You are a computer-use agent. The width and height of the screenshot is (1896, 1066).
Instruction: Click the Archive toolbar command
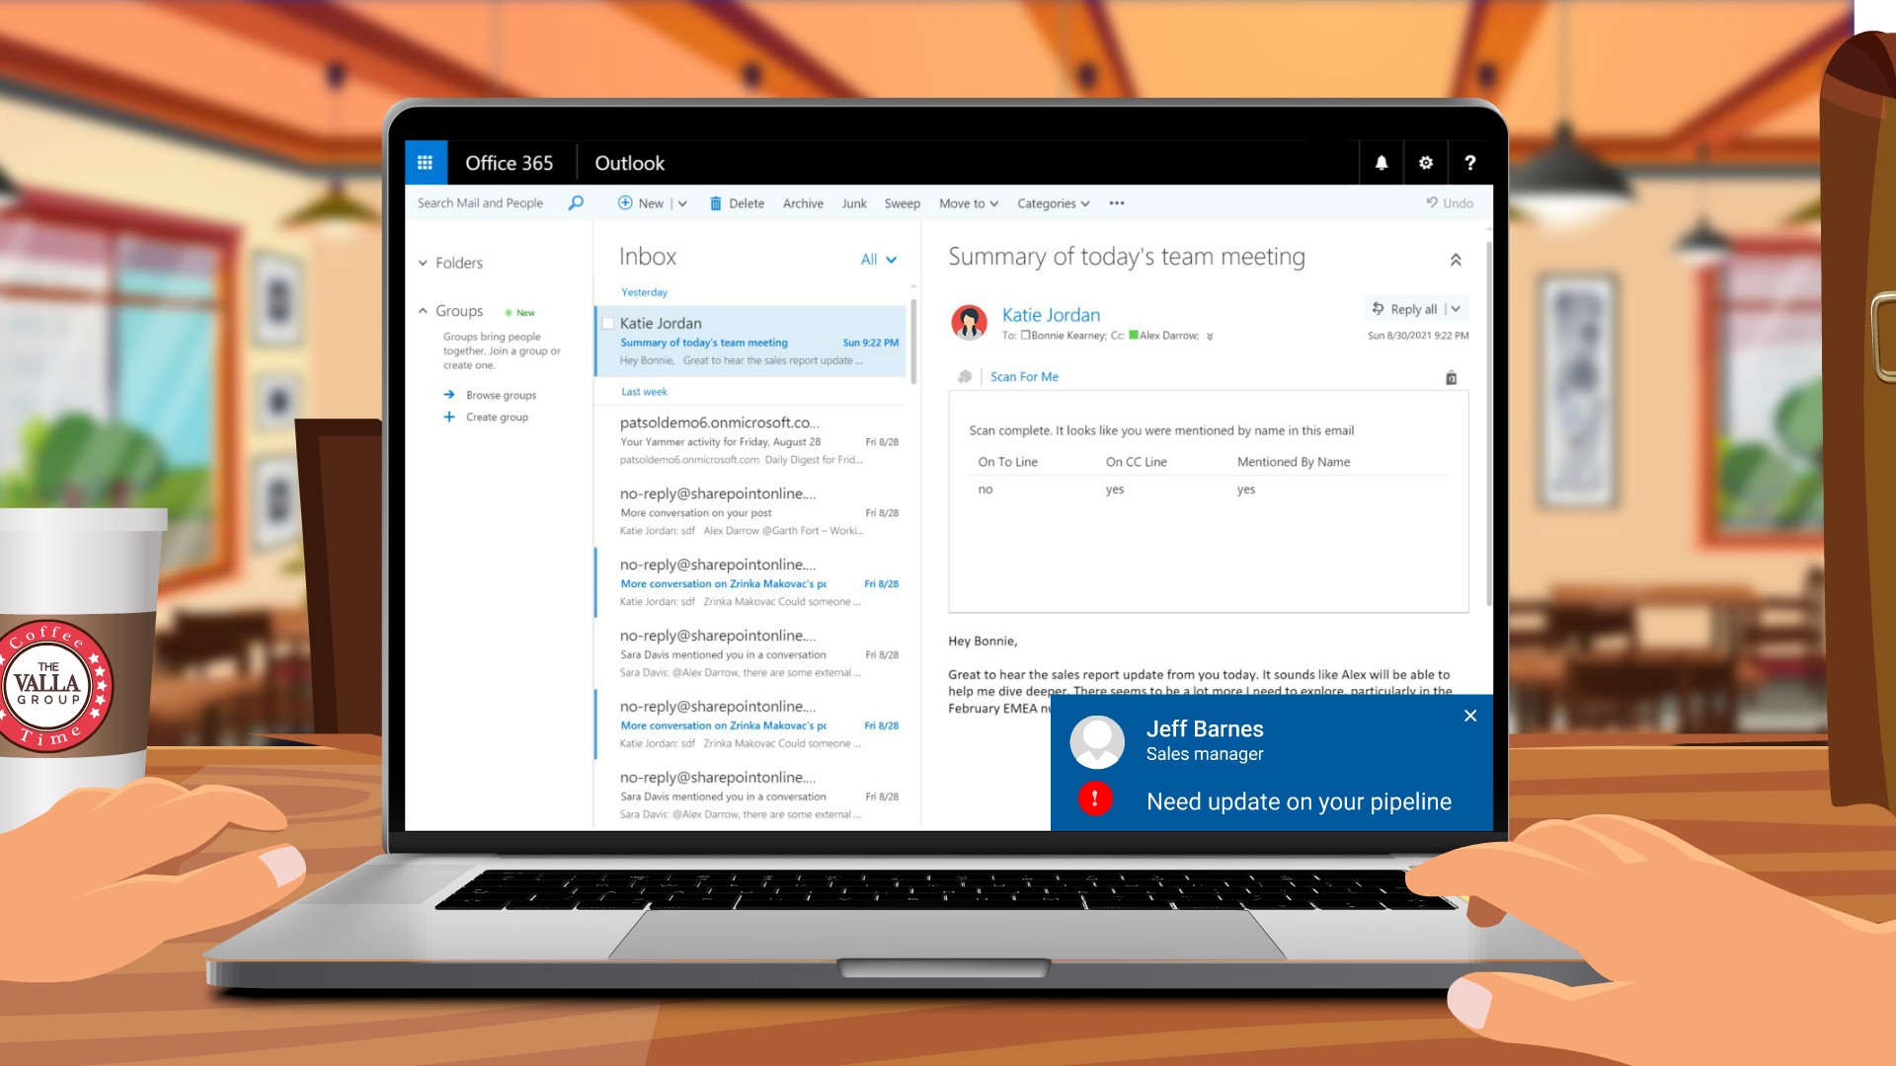tap(803, 203)
